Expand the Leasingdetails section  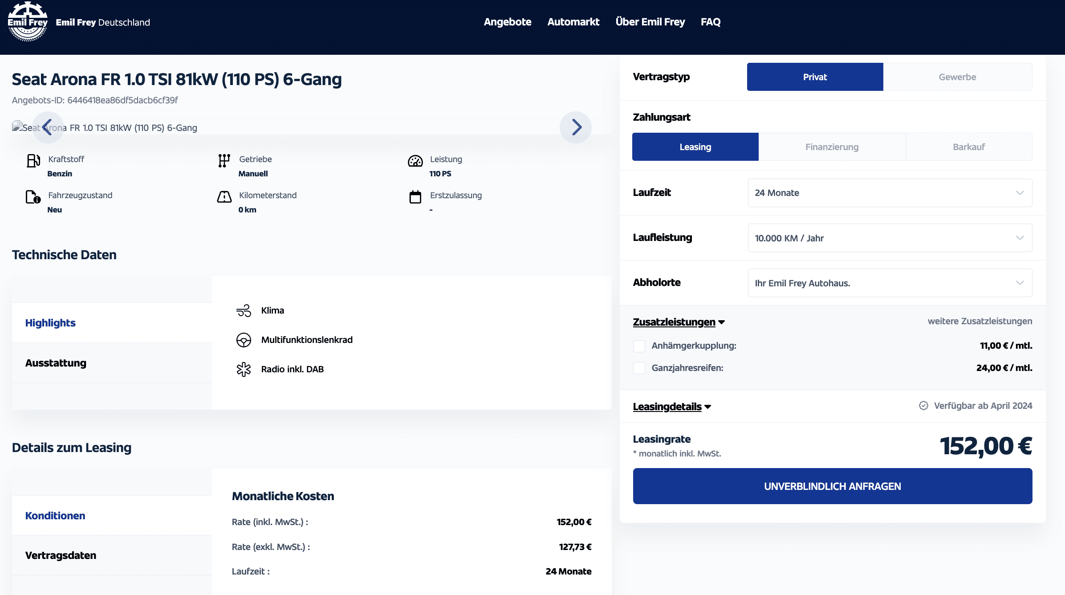[x=672, y=407]
